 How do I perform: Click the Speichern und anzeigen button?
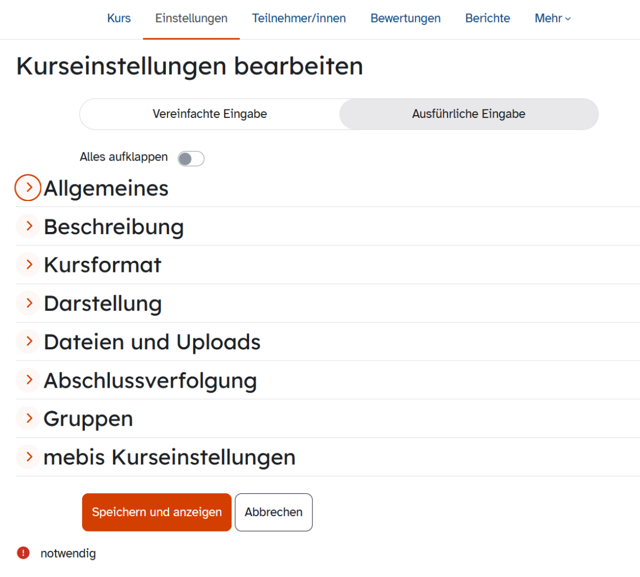click(x=157, y=512)
